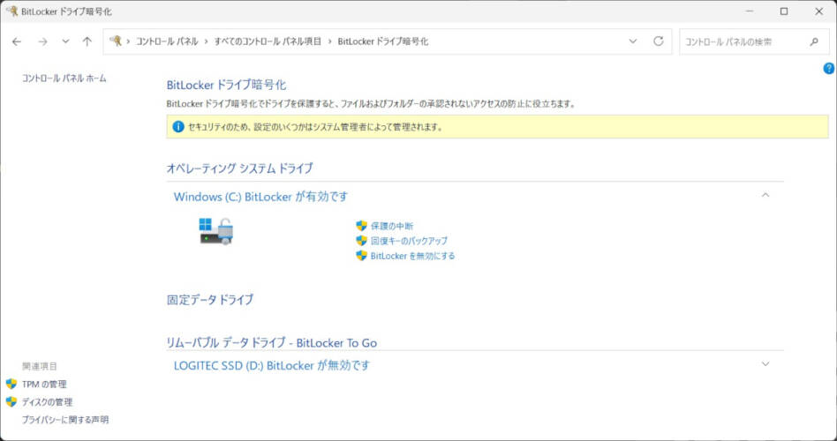Viewport: 837px width, 441px height.
Task: Click BitLocker を無効にする link
Action: coord(412,256)
